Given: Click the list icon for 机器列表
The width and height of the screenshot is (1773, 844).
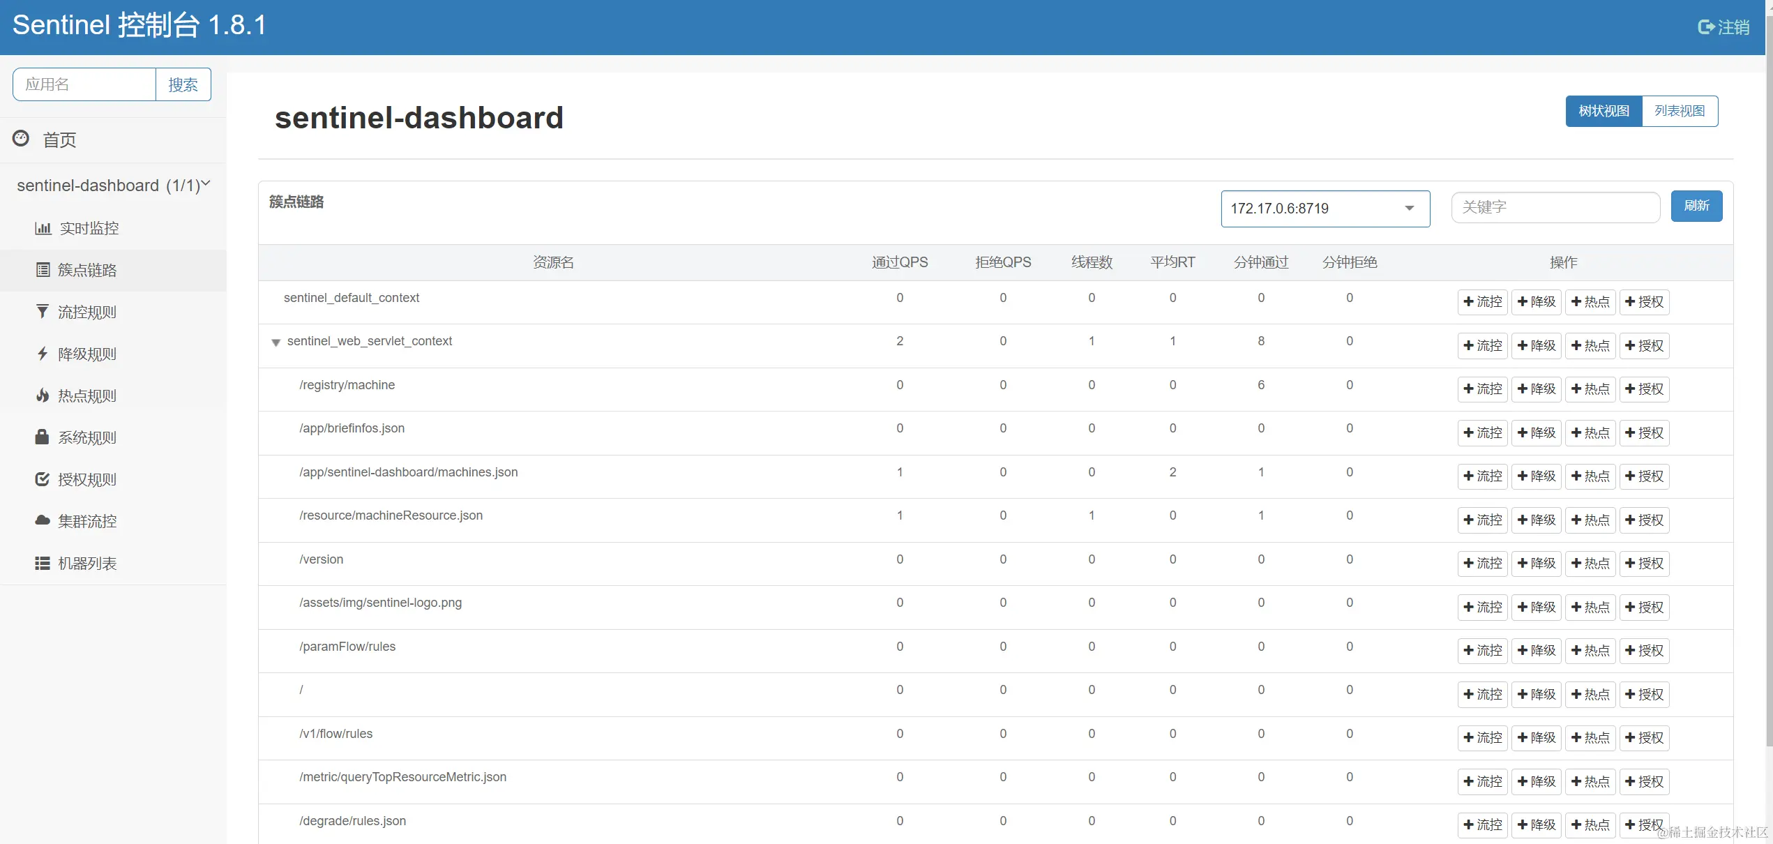Looking at the screenshot, I should [43, 563].
